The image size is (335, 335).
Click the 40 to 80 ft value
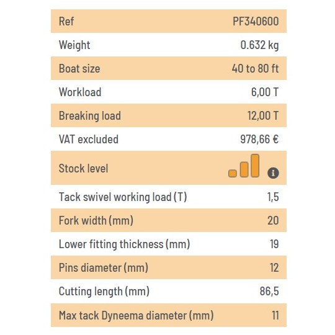click(256, 68)
